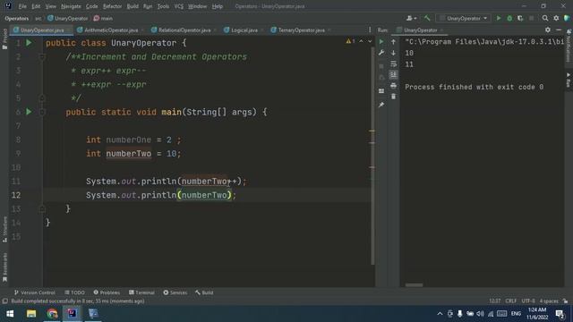
Task: Click the grey stop button in the main toolbar
Action: (x=531, y=18)
